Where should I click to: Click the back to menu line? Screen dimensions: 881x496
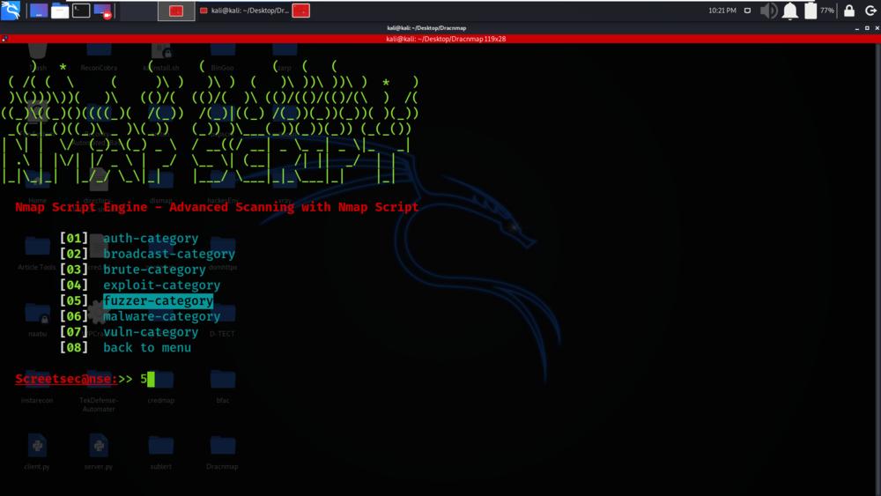147,348
